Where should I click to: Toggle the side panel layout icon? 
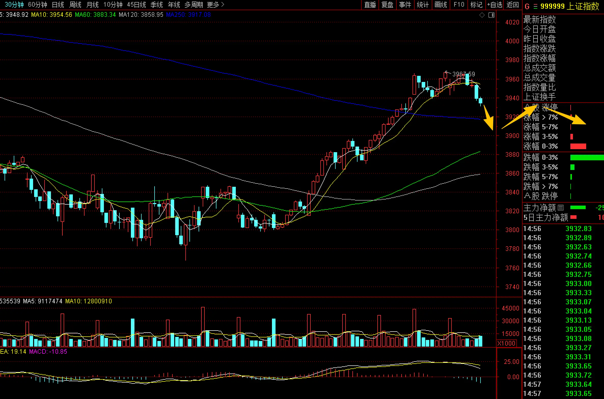(x=491, y=15)
